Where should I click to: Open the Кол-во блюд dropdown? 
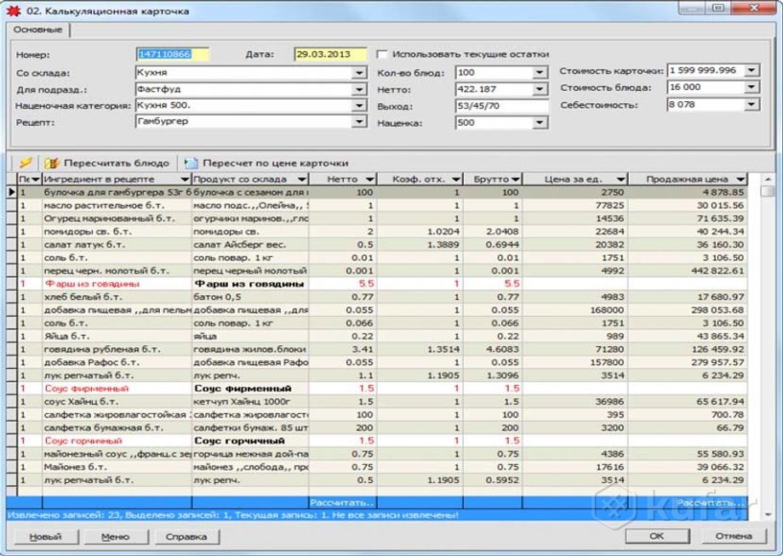[540, 72]
